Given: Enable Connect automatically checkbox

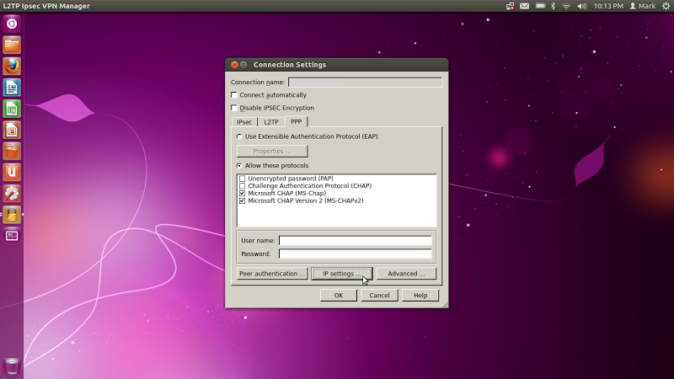Looking at the screenshot, I should click(x=234, y=95).
